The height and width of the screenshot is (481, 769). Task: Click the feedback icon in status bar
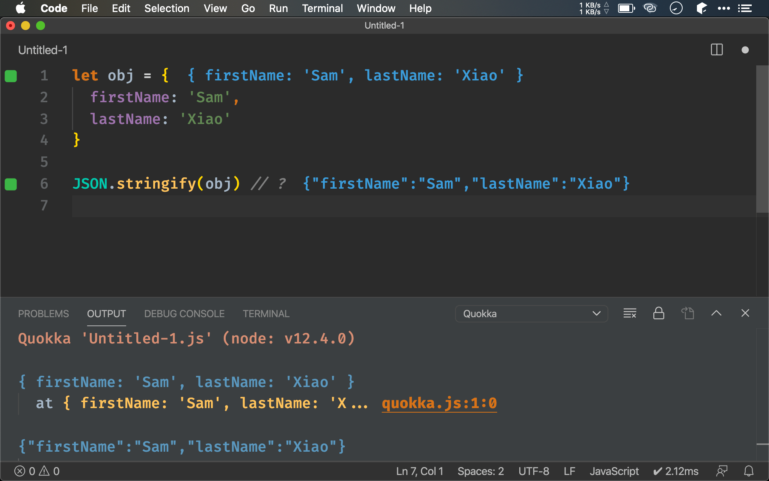(722, 471)
